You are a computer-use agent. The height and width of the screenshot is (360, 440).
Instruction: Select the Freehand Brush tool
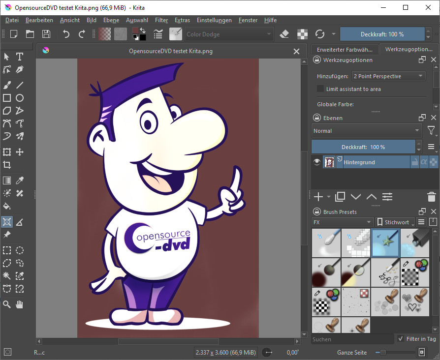(7, 85)
